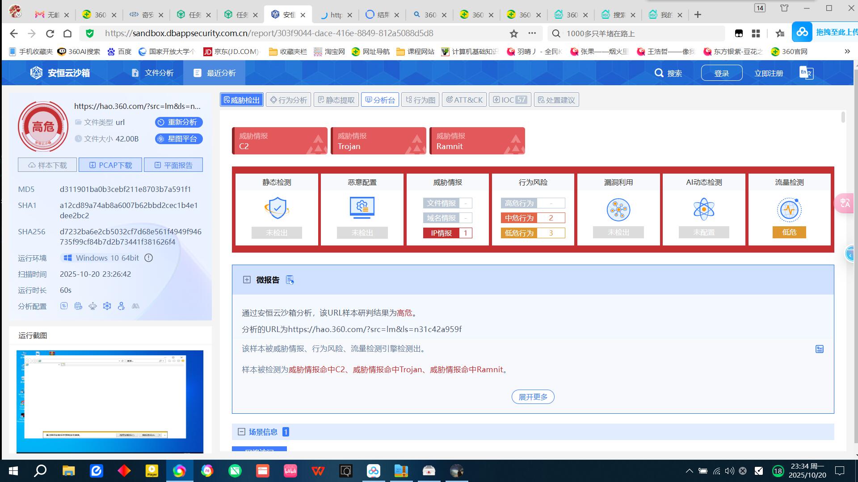Click the second 分析配置 document icon
Image resolution: width=858 pixels, height=482 pixels.
[78, 306]
